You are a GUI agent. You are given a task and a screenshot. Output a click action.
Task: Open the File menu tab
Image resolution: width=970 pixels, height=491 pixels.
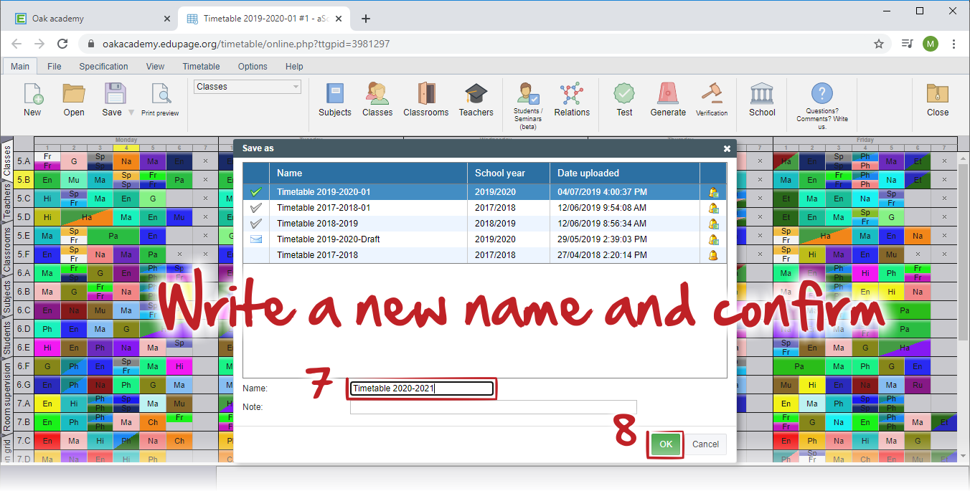pos(55,67)
